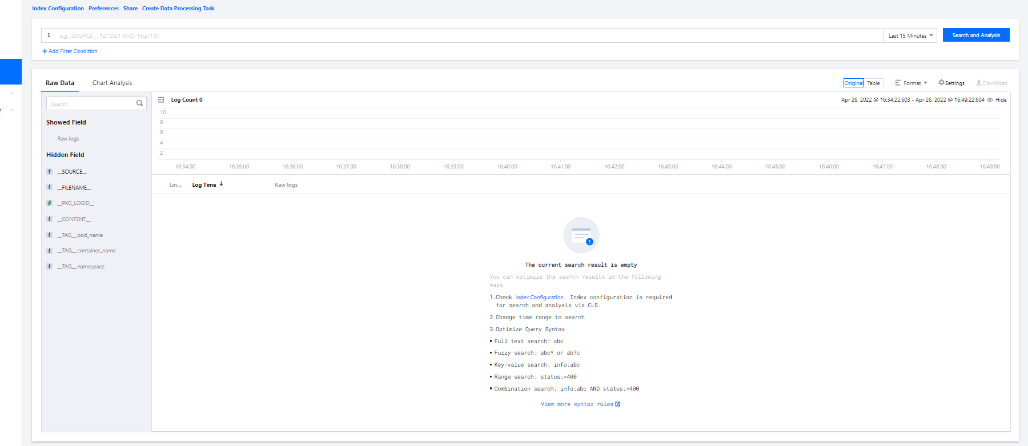Click the text type icon beside __SOURCE__
1028x446 pixels.
(50, 171)
